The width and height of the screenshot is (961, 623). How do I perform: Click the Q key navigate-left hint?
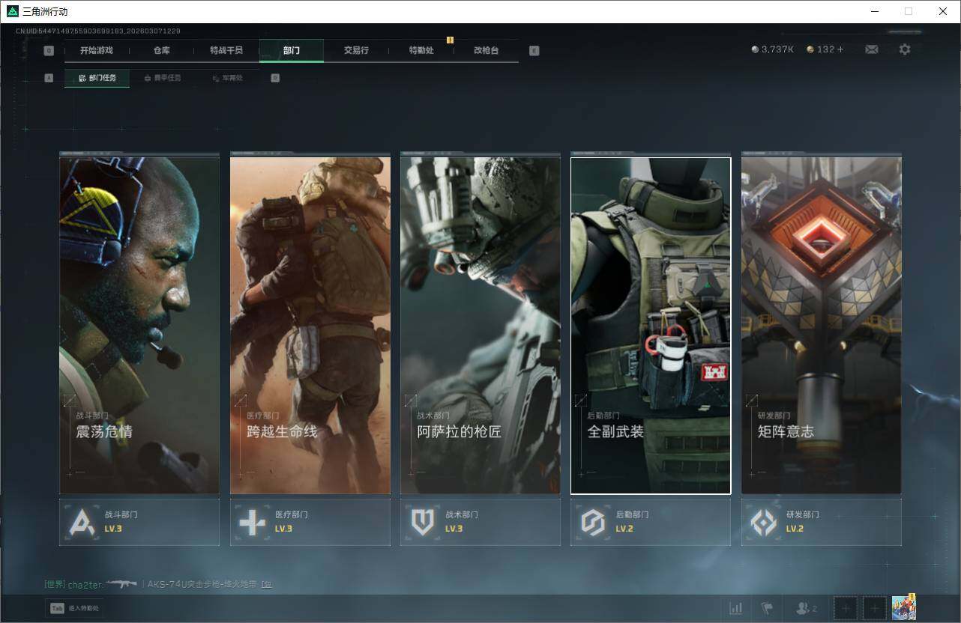49,51
